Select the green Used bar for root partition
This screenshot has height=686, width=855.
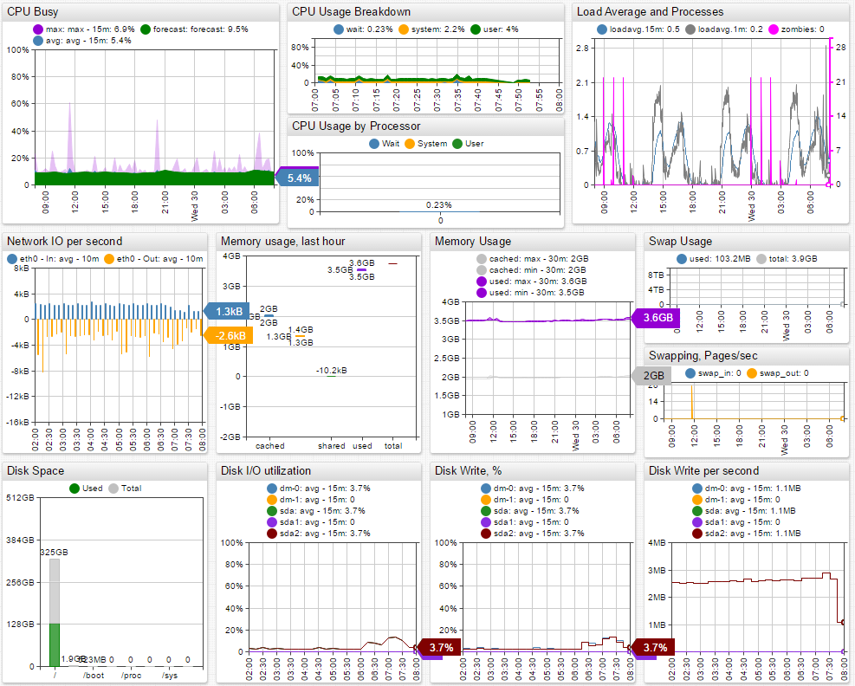[55, 644]
